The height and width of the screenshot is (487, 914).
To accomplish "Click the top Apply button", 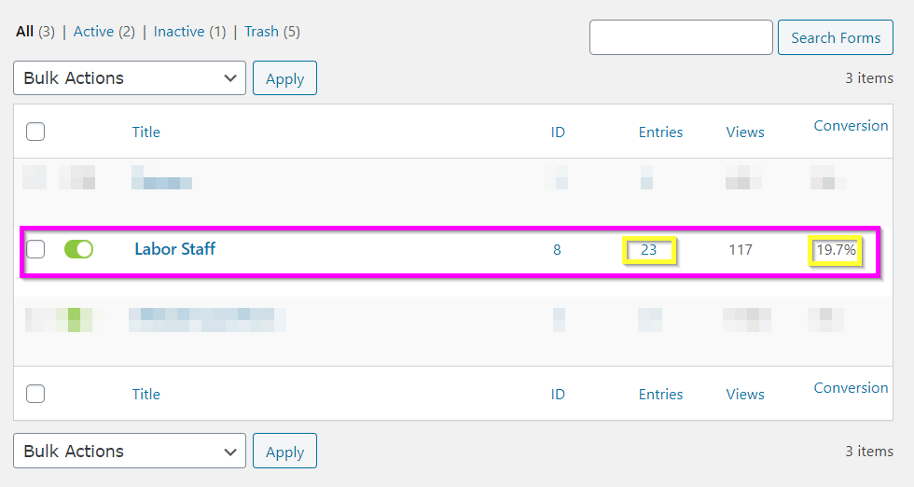I will point(284,78).
